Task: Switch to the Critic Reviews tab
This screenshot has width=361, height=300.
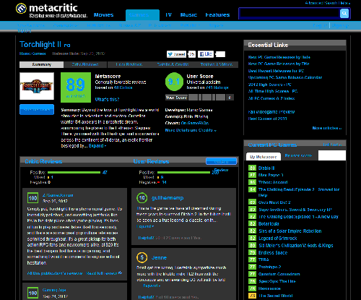Action: pyautogui.click(x=85, y=64)
